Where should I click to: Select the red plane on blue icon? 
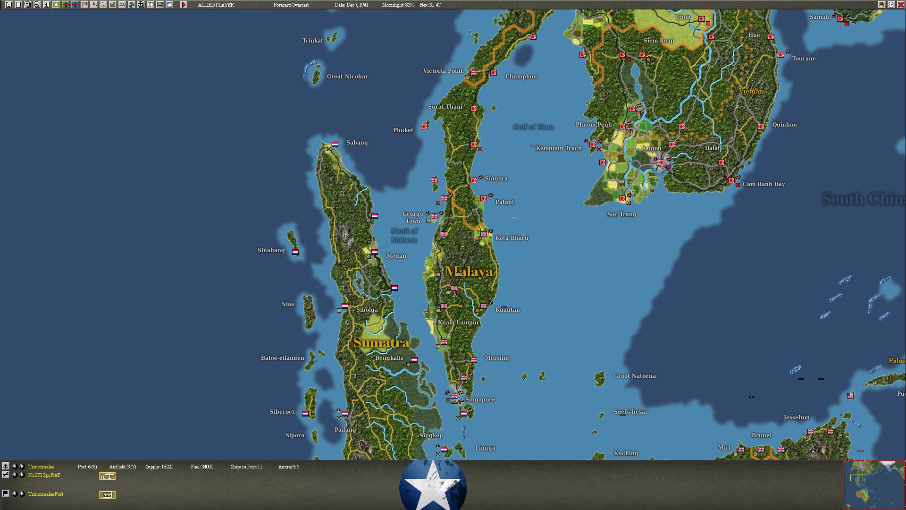click(75, 5)
